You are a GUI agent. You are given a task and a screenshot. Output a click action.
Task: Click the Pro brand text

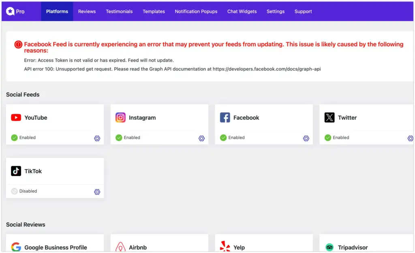[20, 11]
